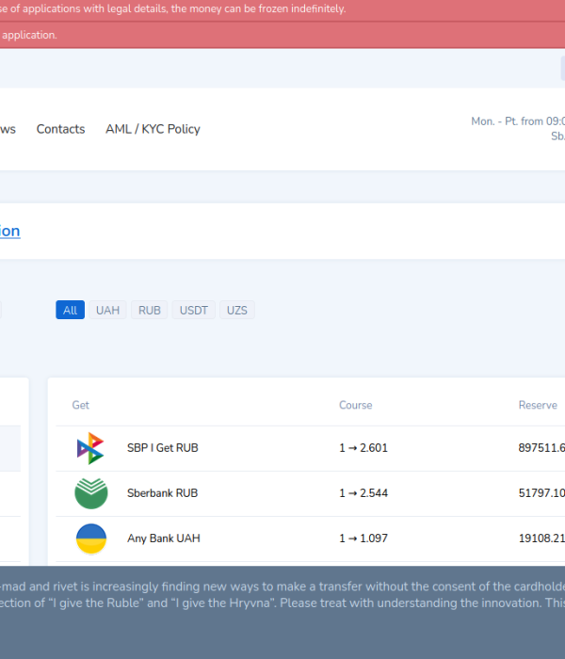The height and width of the screenshot is (659, 565).
Task: Open the Contacts page
Action: tap(60, 129)
